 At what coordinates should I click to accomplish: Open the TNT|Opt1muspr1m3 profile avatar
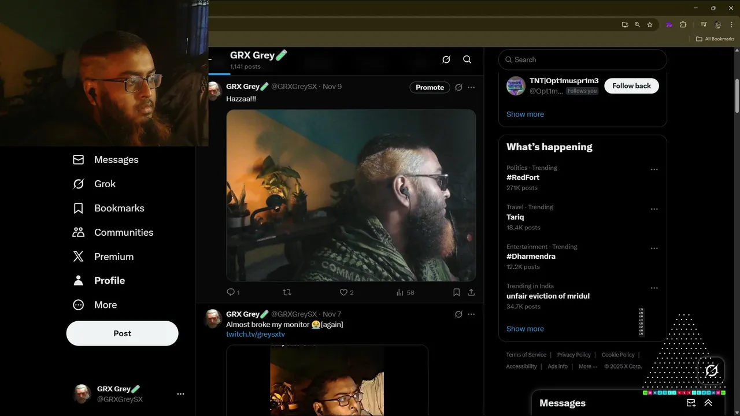(516, 86)
